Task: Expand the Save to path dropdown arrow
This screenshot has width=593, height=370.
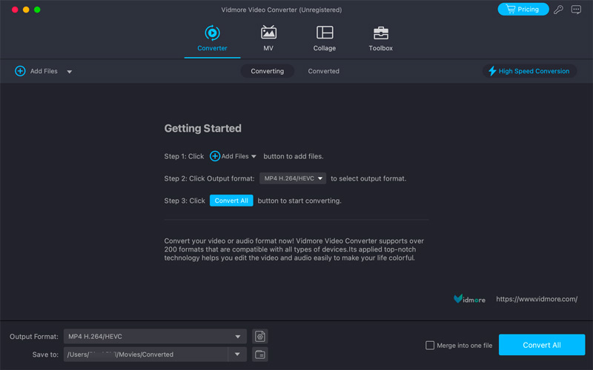Action: (237, 354)
